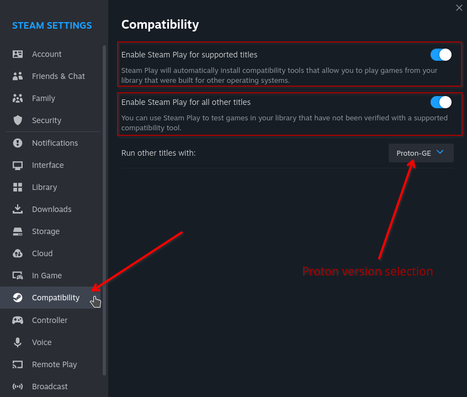Click the Proton-GE dropdown chevron
467x397 pixels.
pos(440,153)
